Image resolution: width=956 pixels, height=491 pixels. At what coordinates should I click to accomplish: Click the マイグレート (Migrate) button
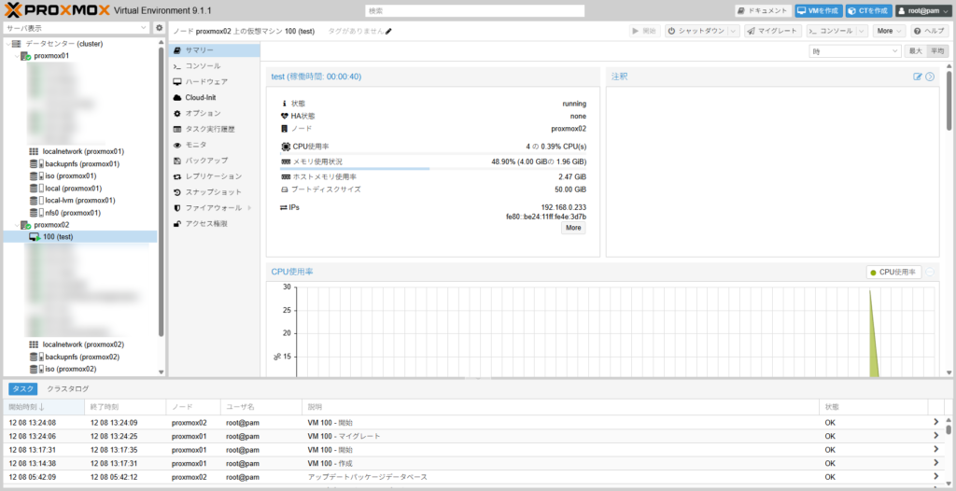point(772,31)
